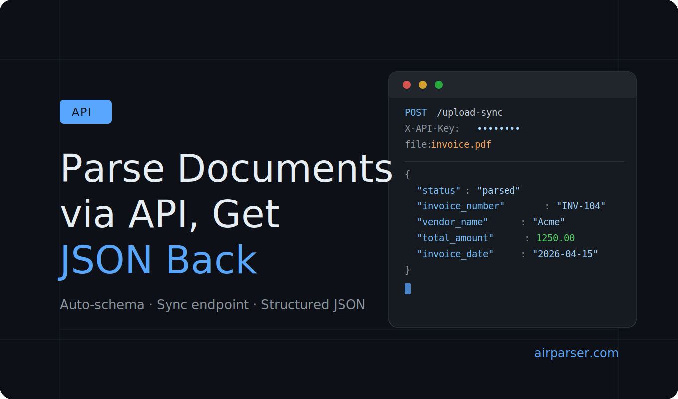Select the API tab badge
The width and height of the screenshot is (678, 399).
(85, 111)
